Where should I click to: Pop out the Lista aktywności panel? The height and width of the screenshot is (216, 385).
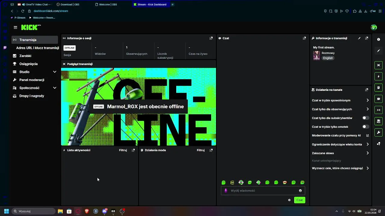133,150
